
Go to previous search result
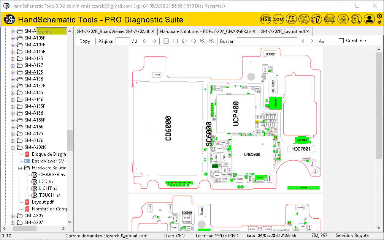(x=303, y=41)
